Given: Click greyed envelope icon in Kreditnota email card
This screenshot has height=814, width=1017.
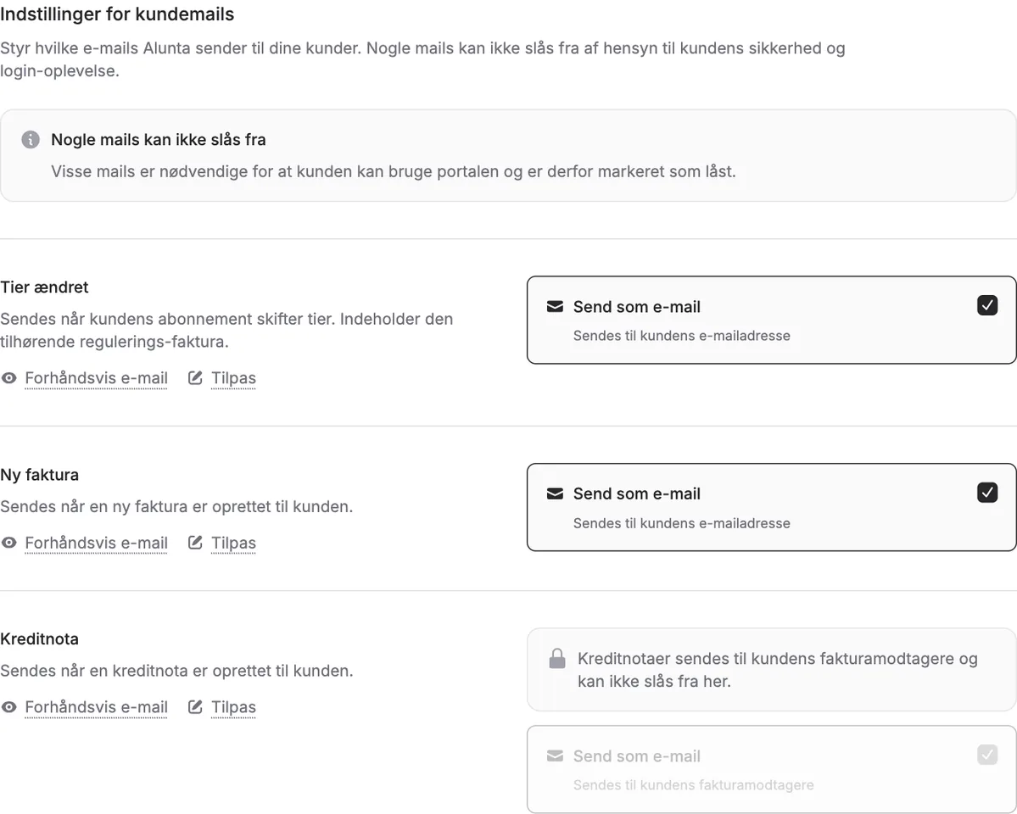Looking at the screenshot, I should click(556, 755).
